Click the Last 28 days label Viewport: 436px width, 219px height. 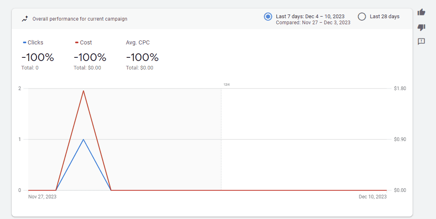(x=385, y=17)
